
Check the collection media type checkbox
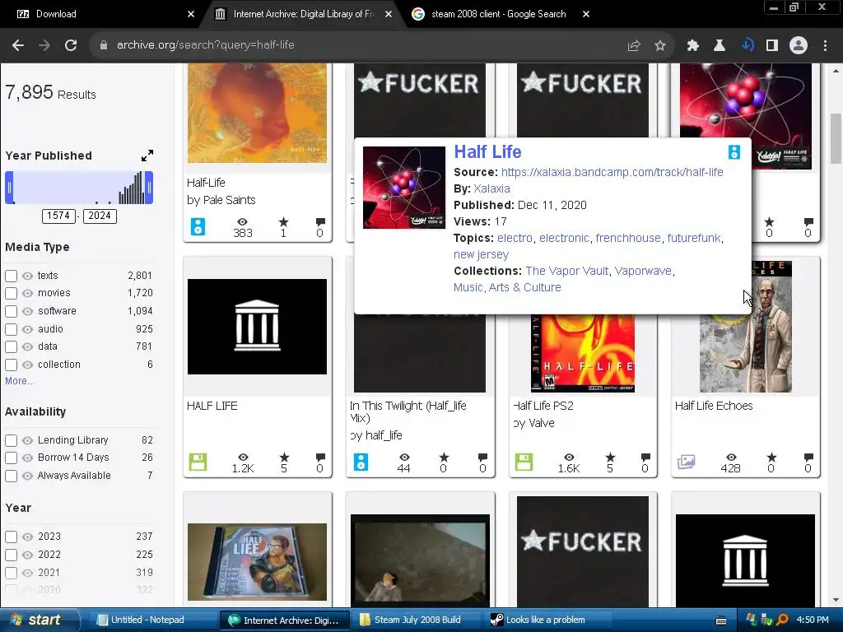pyautogui.click(x=11, y=365)
